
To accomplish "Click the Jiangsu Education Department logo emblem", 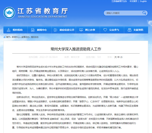I will pyautogui.click(x=9, y=13).
